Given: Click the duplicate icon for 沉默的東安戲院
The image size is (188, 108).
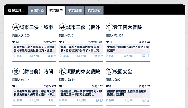Looking at the screenshot, I should 97,100.
